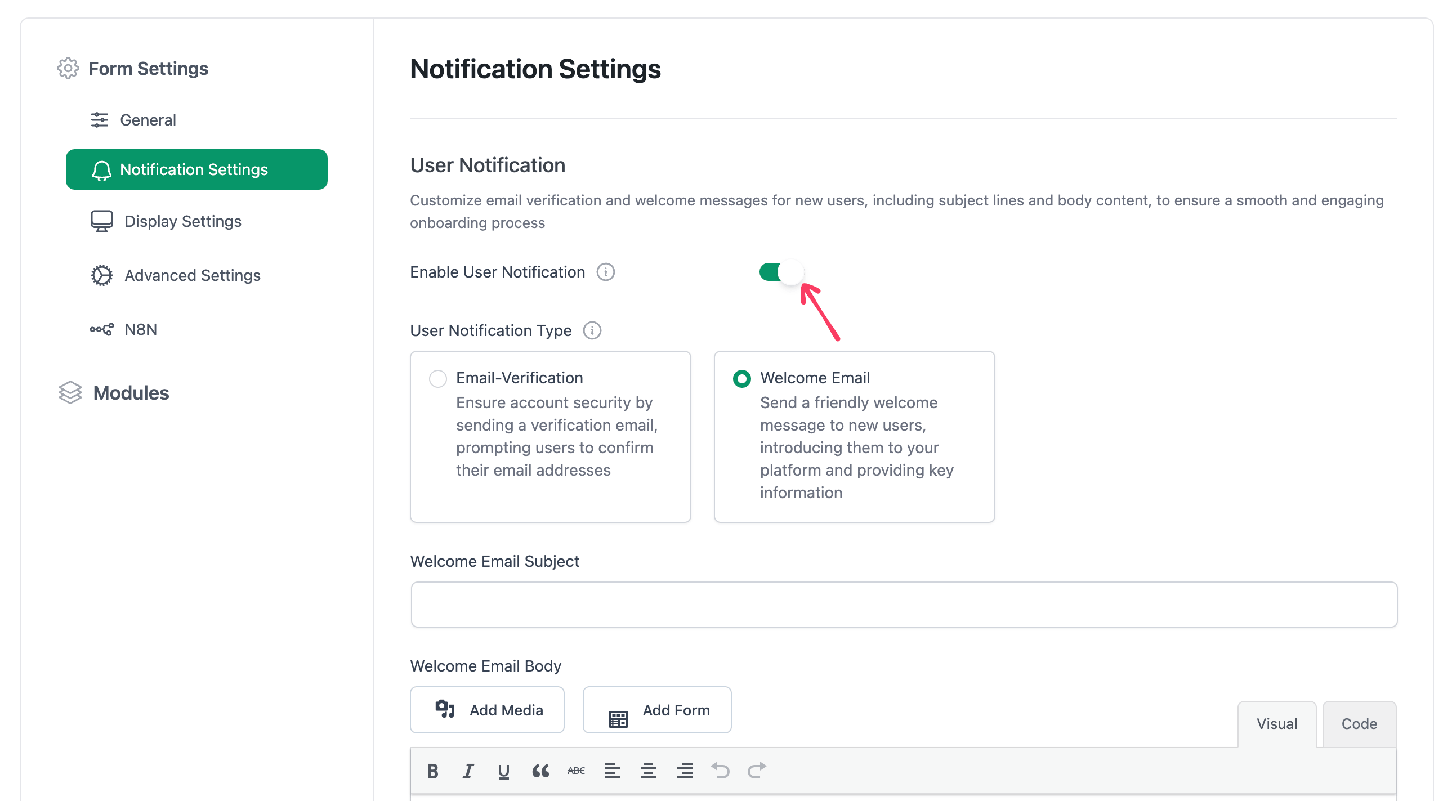Image resolution: width=1452 pixels, height=801 pixels.
Task: Align text right in the editor
Action: point(684,771)
